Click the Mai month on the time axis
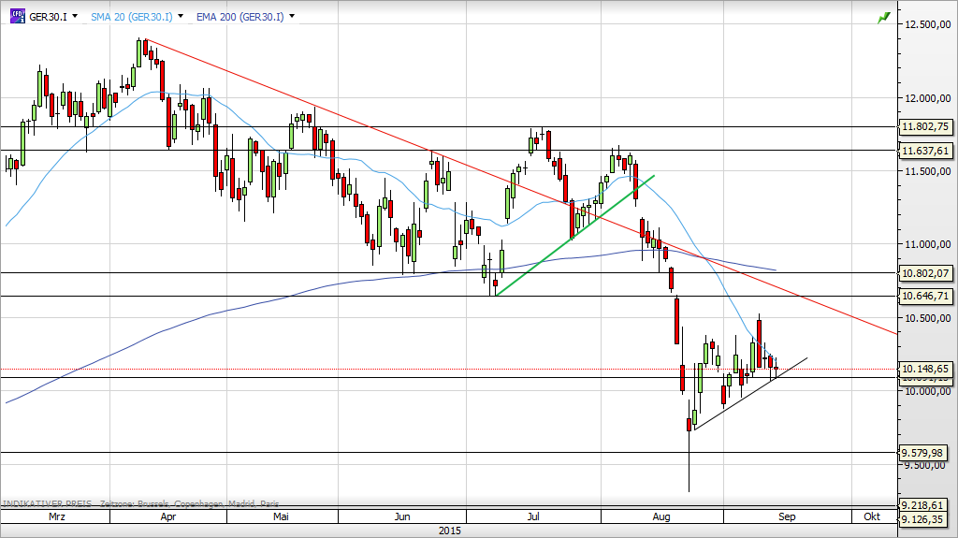Viewport: 958px width, 538px height. click(281, 516)
